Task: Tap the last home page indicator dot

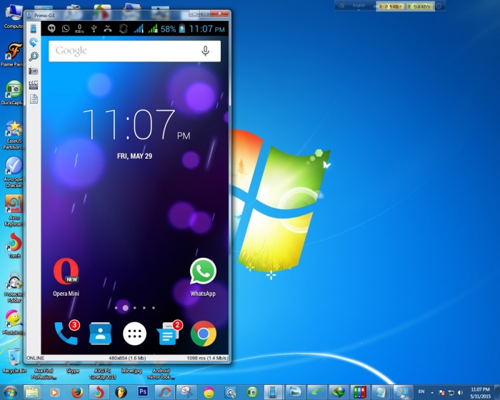Action: point(154,308)
